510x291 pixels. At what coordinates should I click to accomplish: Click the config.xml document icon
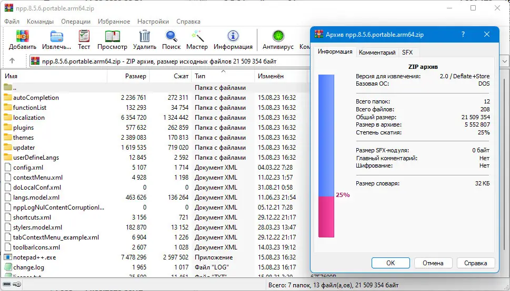[8, 167]
